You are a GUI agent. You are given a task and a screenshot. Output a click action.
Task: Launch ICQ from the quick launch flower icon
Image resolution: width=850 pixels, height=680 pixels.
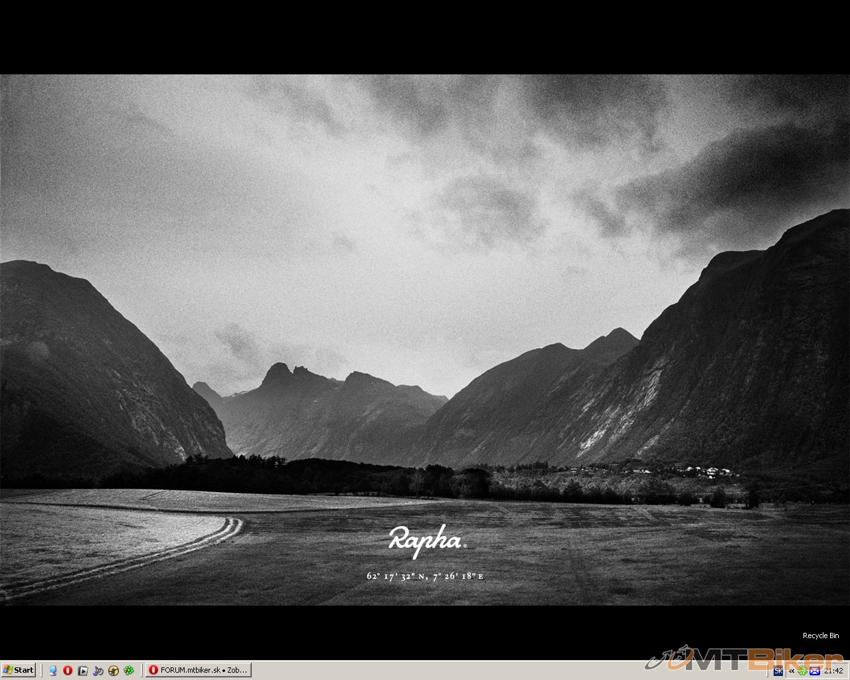tap(129, 671)
